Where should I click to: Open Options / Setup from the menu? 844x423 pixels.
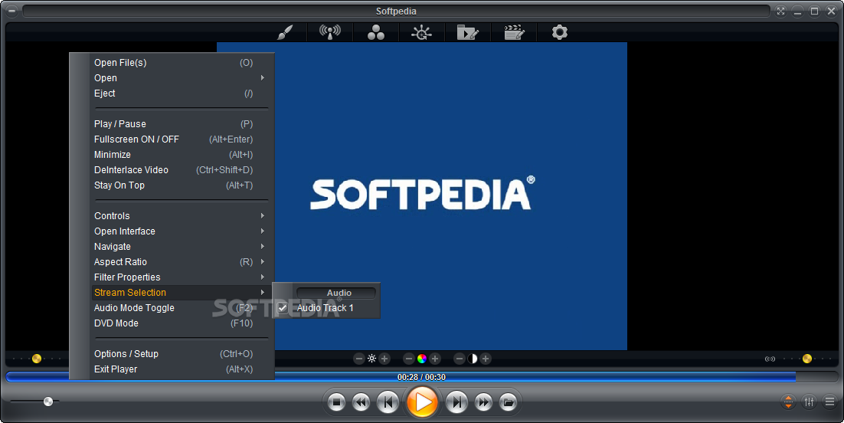[x=179, y=354]
